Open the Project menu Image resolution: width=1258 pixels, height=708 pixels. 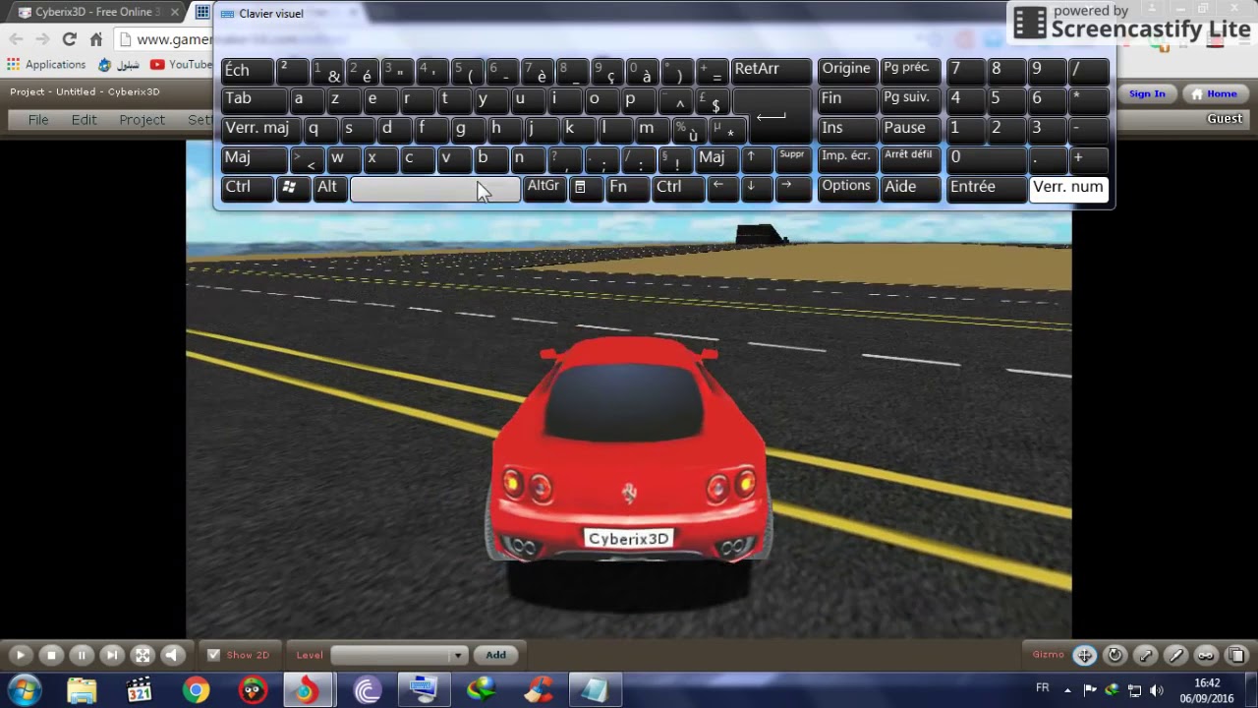click(142, 119)
